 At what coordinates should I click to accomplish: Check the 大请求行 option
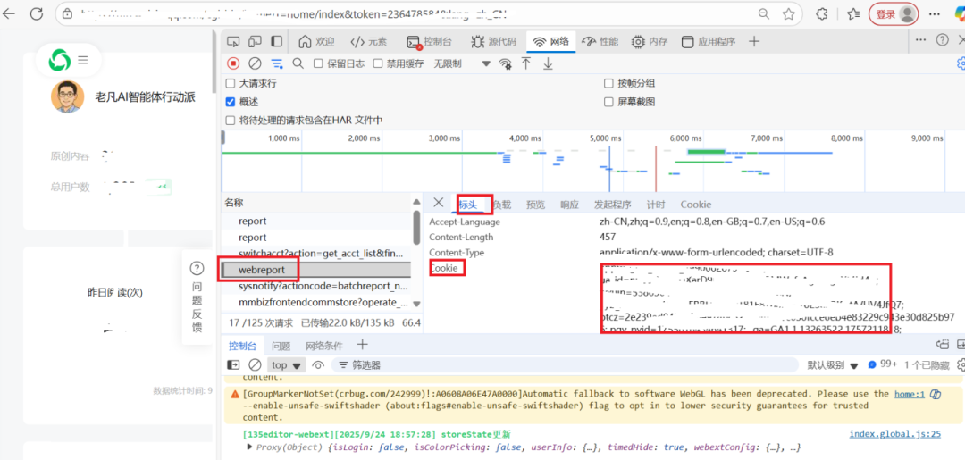[231, 83]
